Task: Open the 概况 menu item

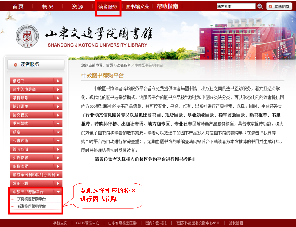Action: [48, 7]
